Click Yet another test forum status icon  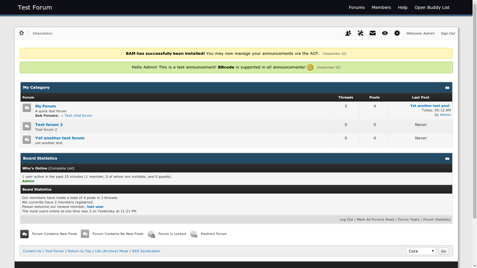click(x=27, y=140)
